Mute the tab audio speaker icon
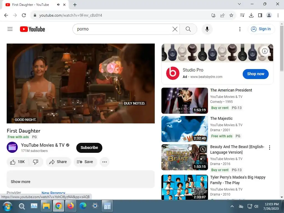This screenshot has width=284, height=213. pyautogui.click(x=58, y=5)
